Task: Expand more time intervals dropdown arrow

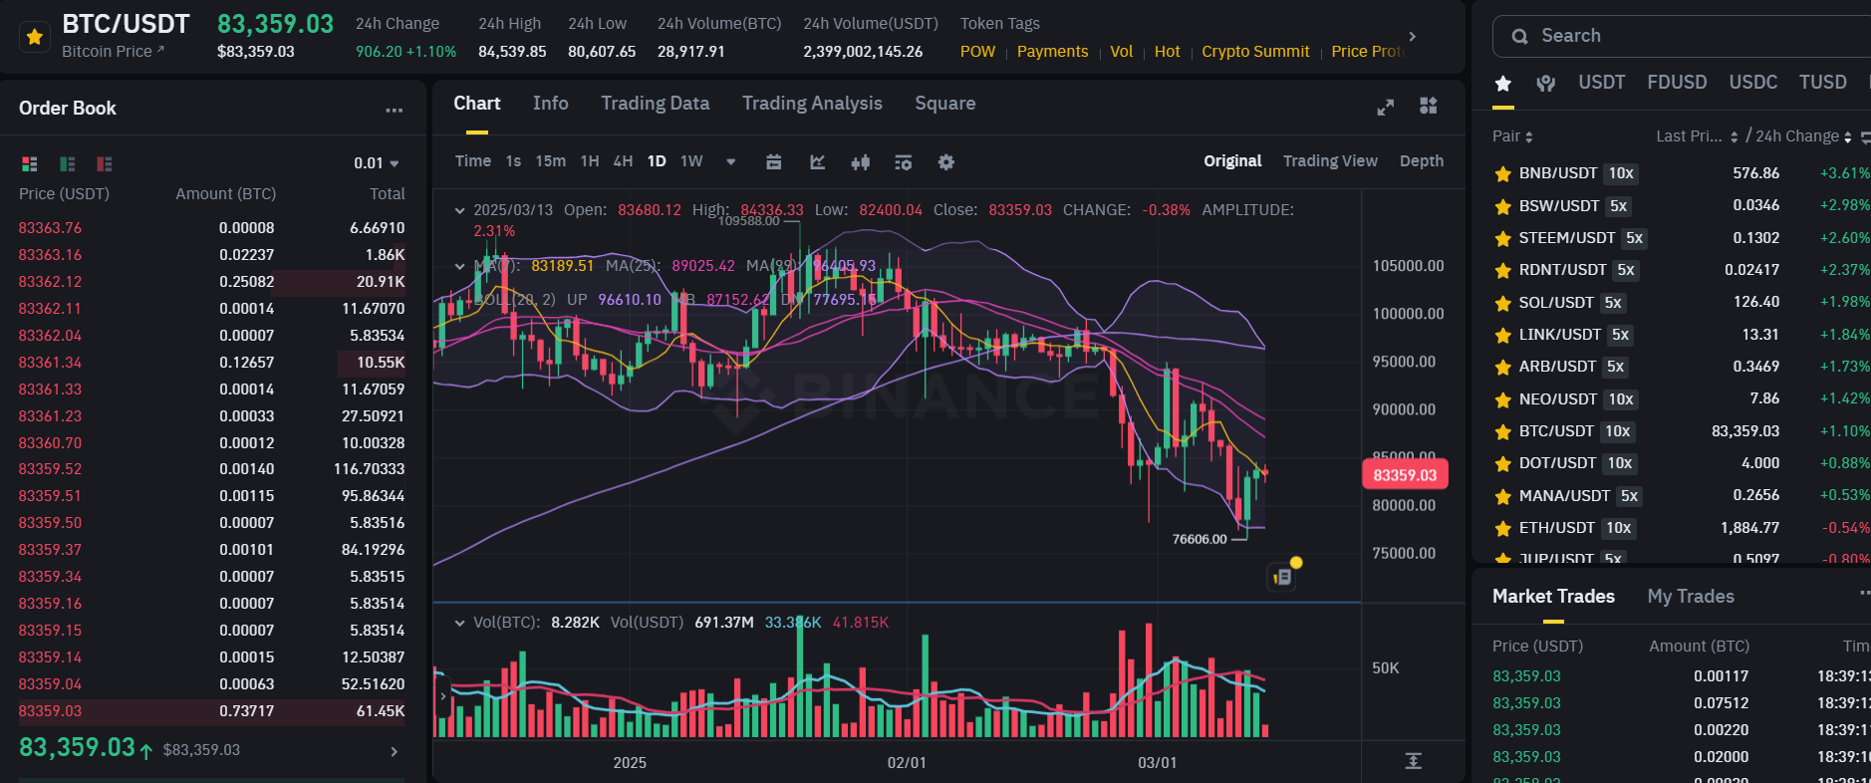Action: click(x=731, y=162)
